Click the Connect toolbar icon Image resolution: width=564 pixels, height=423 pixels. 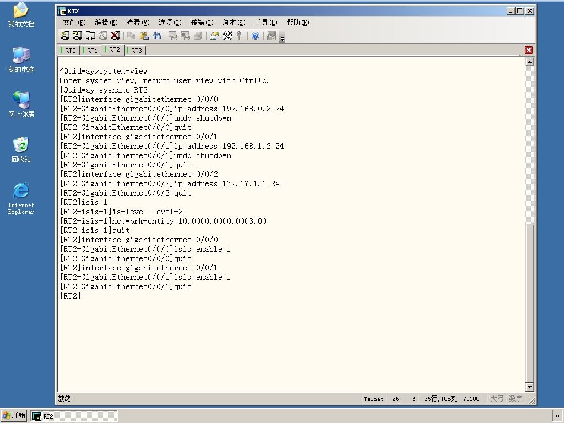65,36
